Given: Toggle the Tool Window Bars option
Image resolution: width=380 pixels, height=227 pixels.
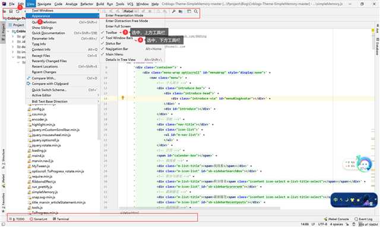Looking at the screenshot, I should pos(132,38).
